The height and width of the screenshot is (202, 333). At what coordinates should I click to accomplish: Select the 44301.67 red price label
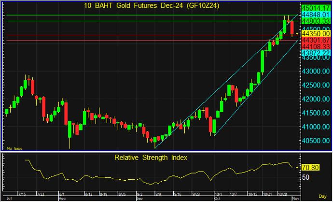(x=316, y=40)
